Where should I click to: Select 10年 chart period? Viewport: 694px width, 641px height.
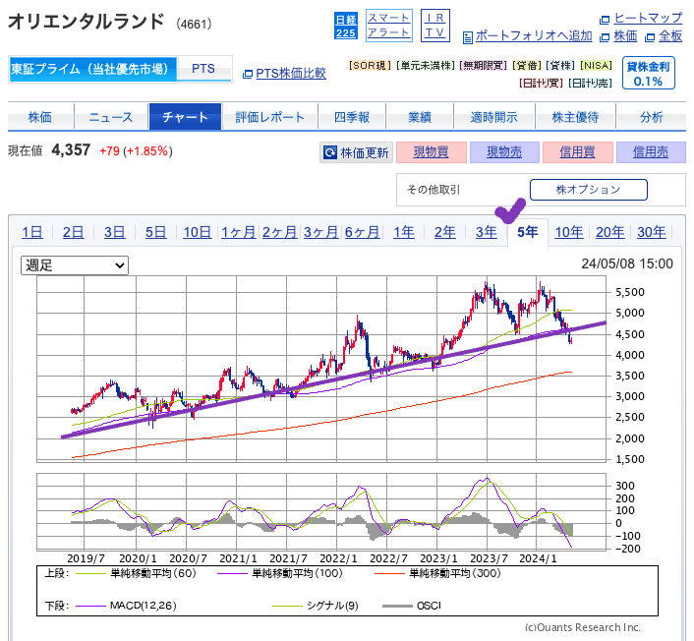click(569, 232)
